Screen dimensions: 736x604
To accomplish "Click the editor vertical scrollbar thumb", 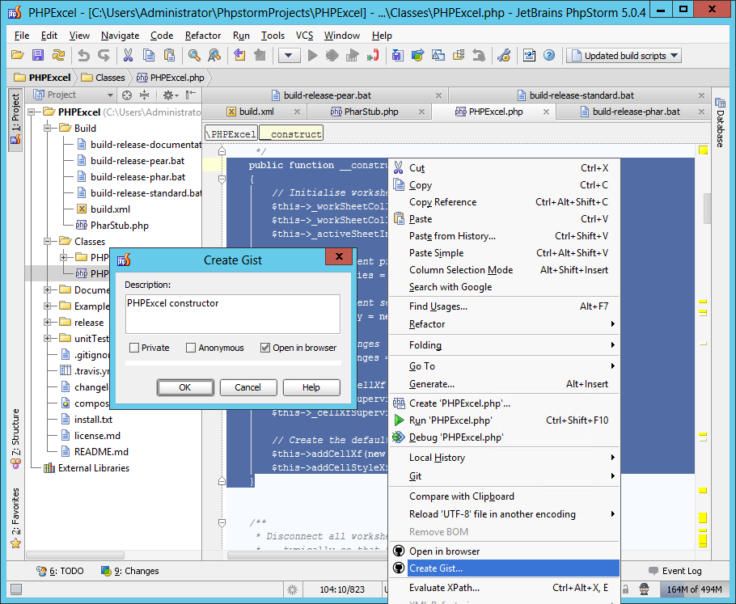I will (708, 209).
